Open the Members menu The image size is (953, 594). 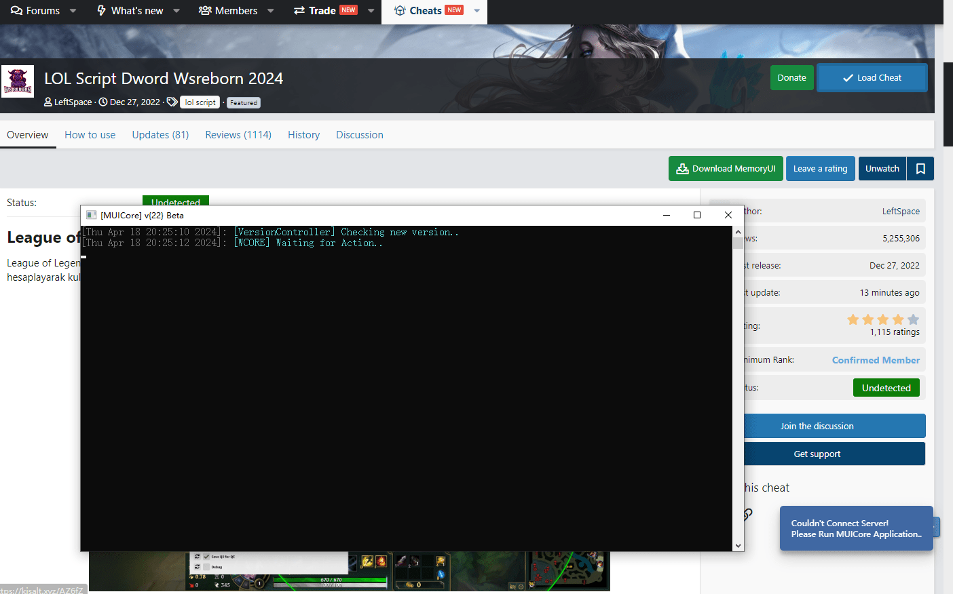pyautogui.click(x=228, y=11)
